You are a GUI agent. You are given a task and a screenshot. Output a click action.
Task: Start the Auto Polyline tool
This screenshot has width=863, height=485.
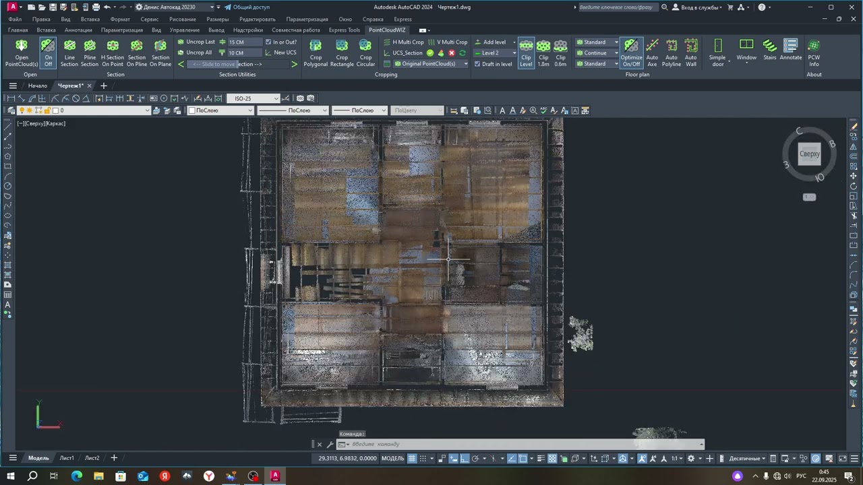672,53
